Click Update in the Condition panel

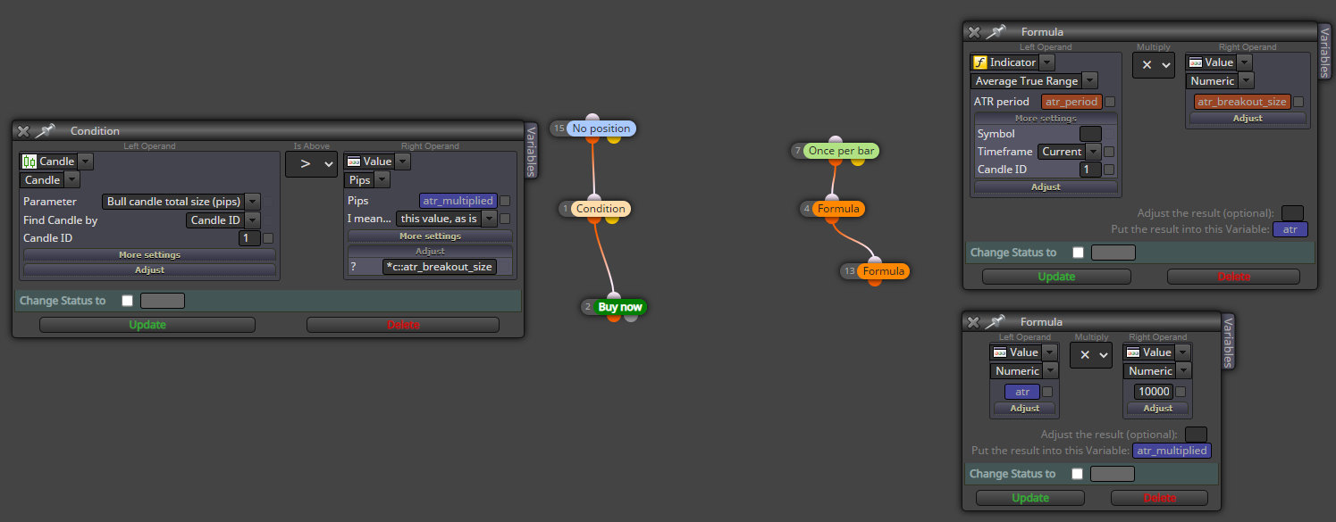pyautogui.click(x=147, y=325)
